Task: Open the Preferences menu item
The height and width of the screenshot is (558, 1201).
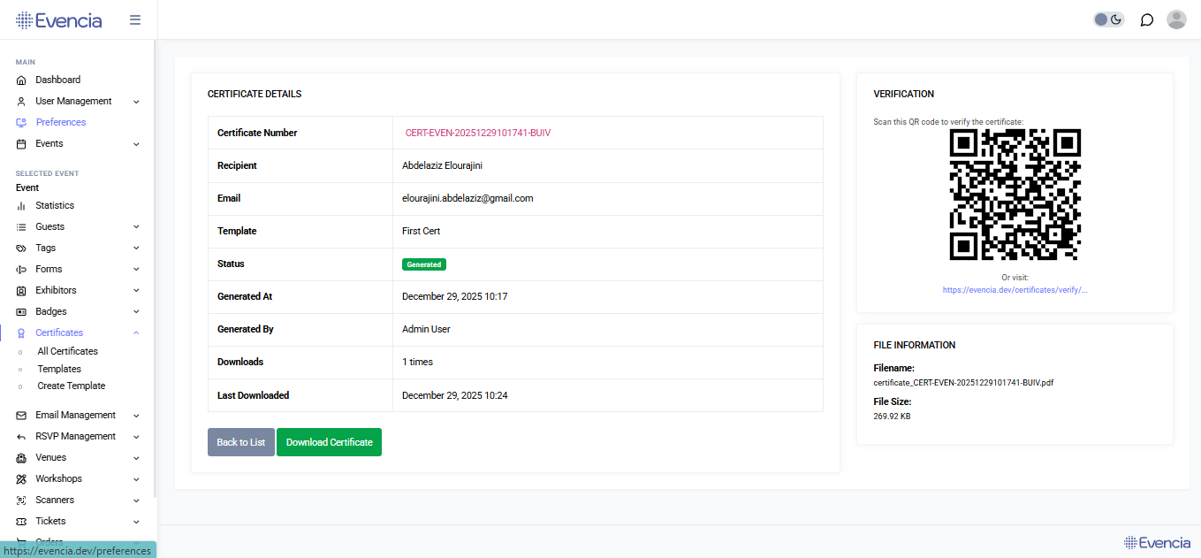Action: pyautogui.click(x=62, y=122)
